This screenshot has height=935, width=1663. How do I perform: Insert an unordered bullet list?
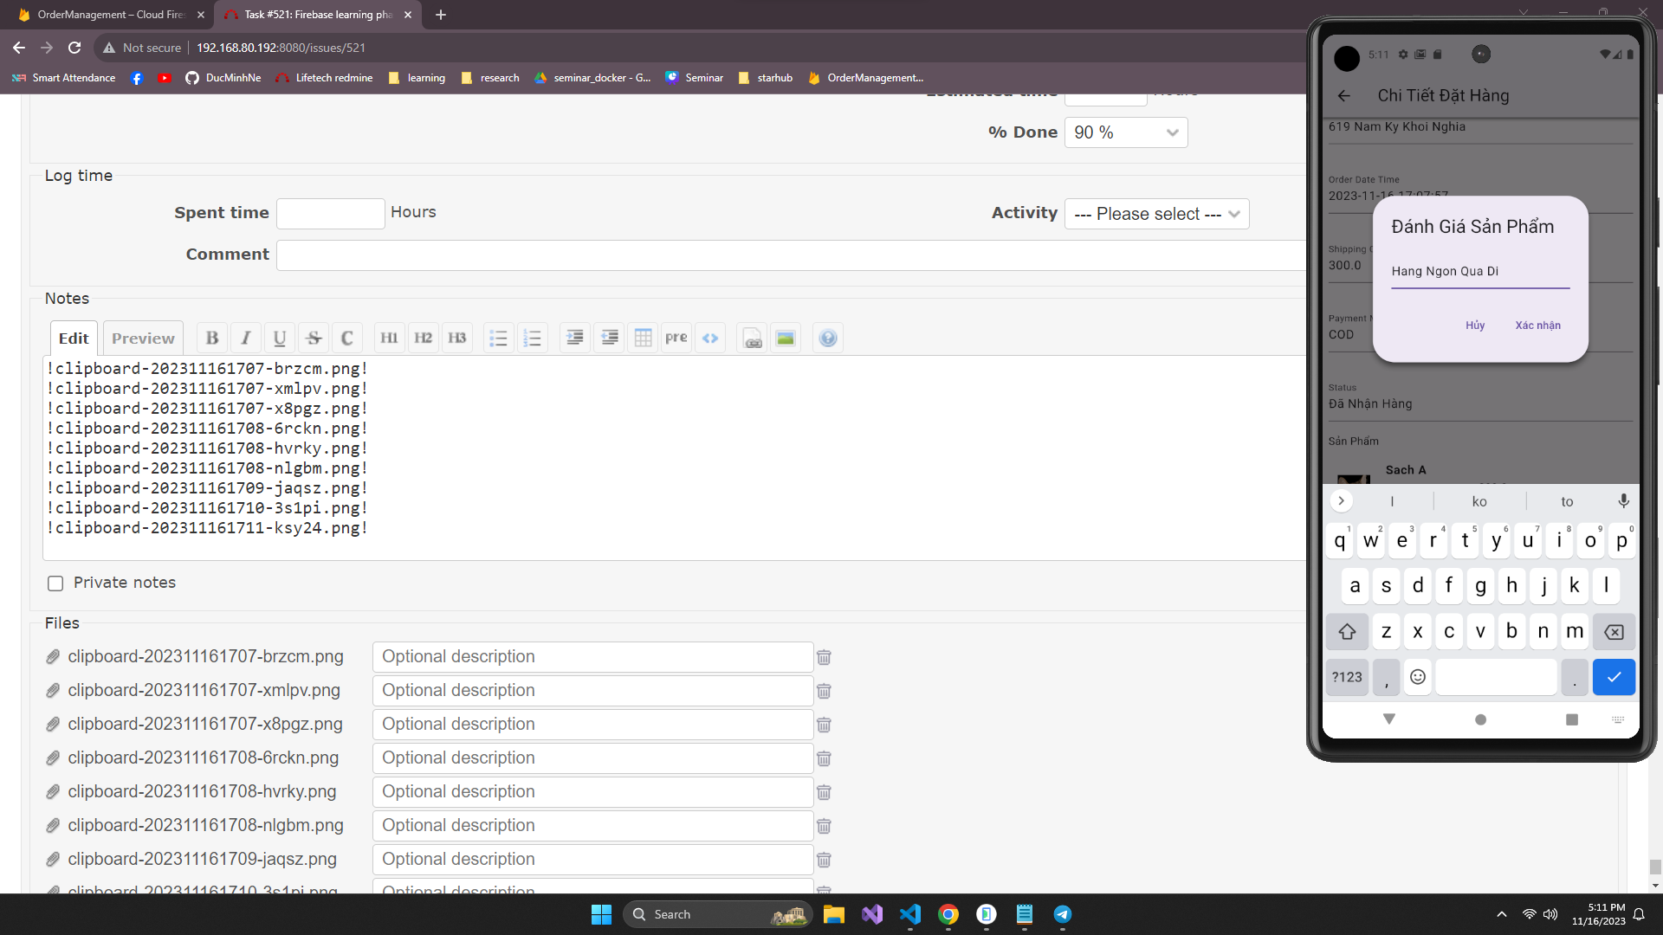498,339
